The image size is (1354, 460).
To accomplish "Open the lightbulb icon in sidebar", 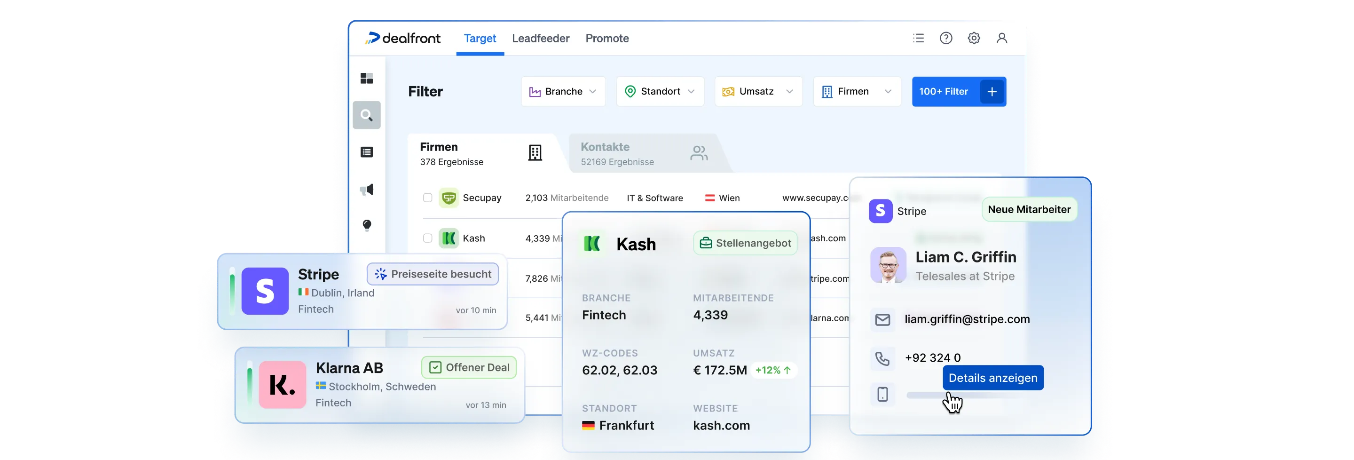I will pyautogui.click(x=367, y=225).
